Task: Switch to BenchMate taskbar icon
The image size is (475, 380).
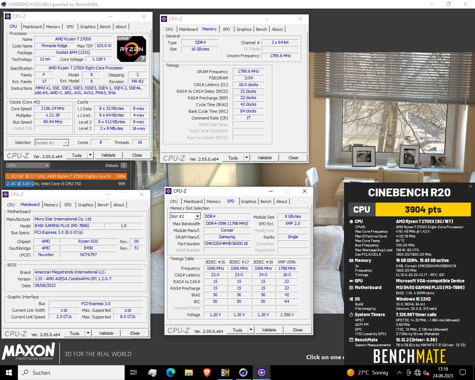Action: click(x=225, y=373)
